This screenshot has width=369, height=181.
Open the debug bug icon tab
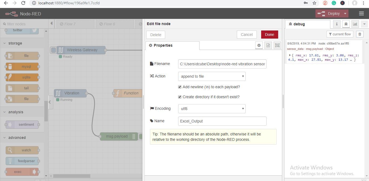tap(346, 24)
